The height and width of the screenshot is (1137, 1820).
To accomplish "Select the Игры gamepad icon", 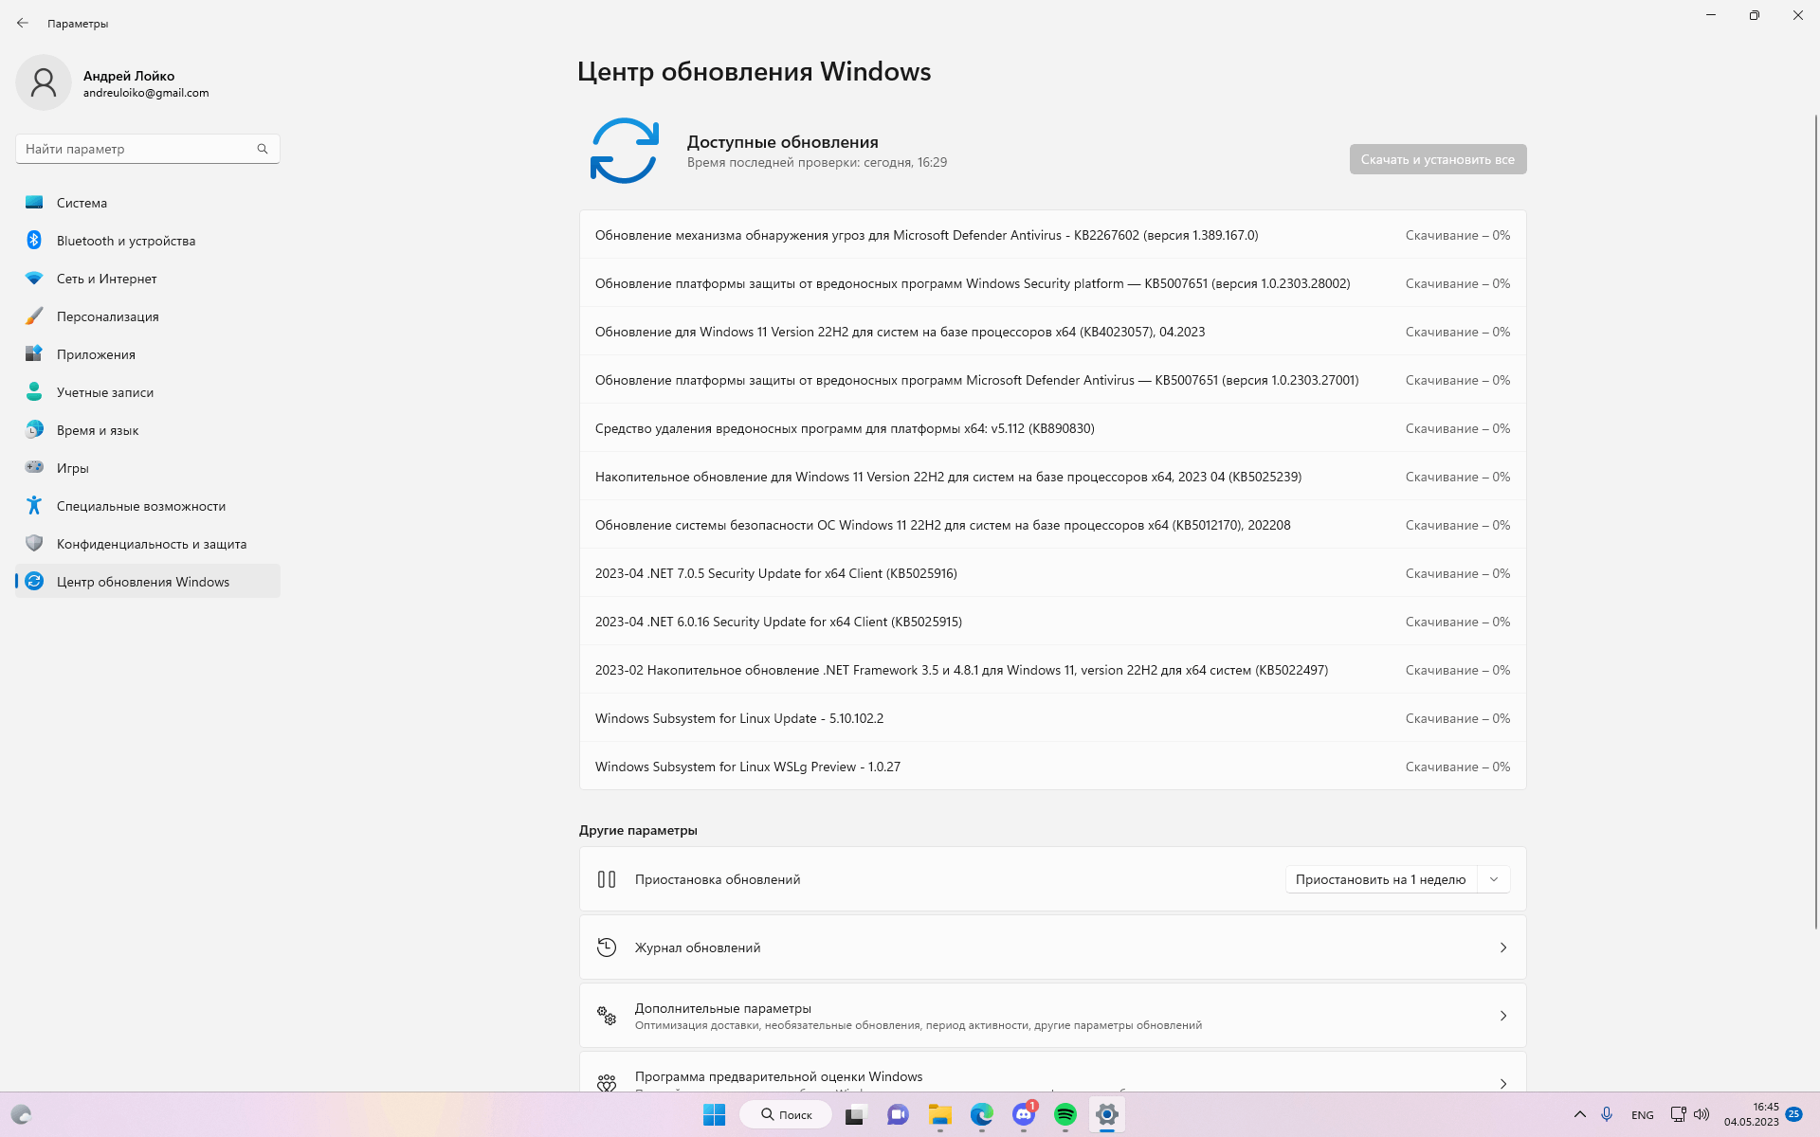I will 34,467.
